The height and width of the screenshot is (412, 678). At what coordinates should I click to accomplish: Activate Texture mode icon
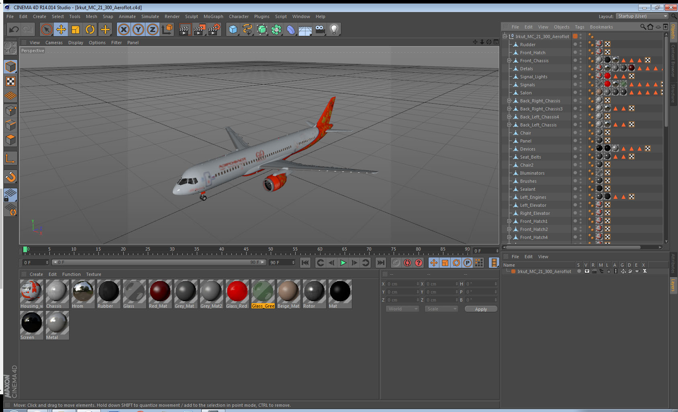click(11, 82)
